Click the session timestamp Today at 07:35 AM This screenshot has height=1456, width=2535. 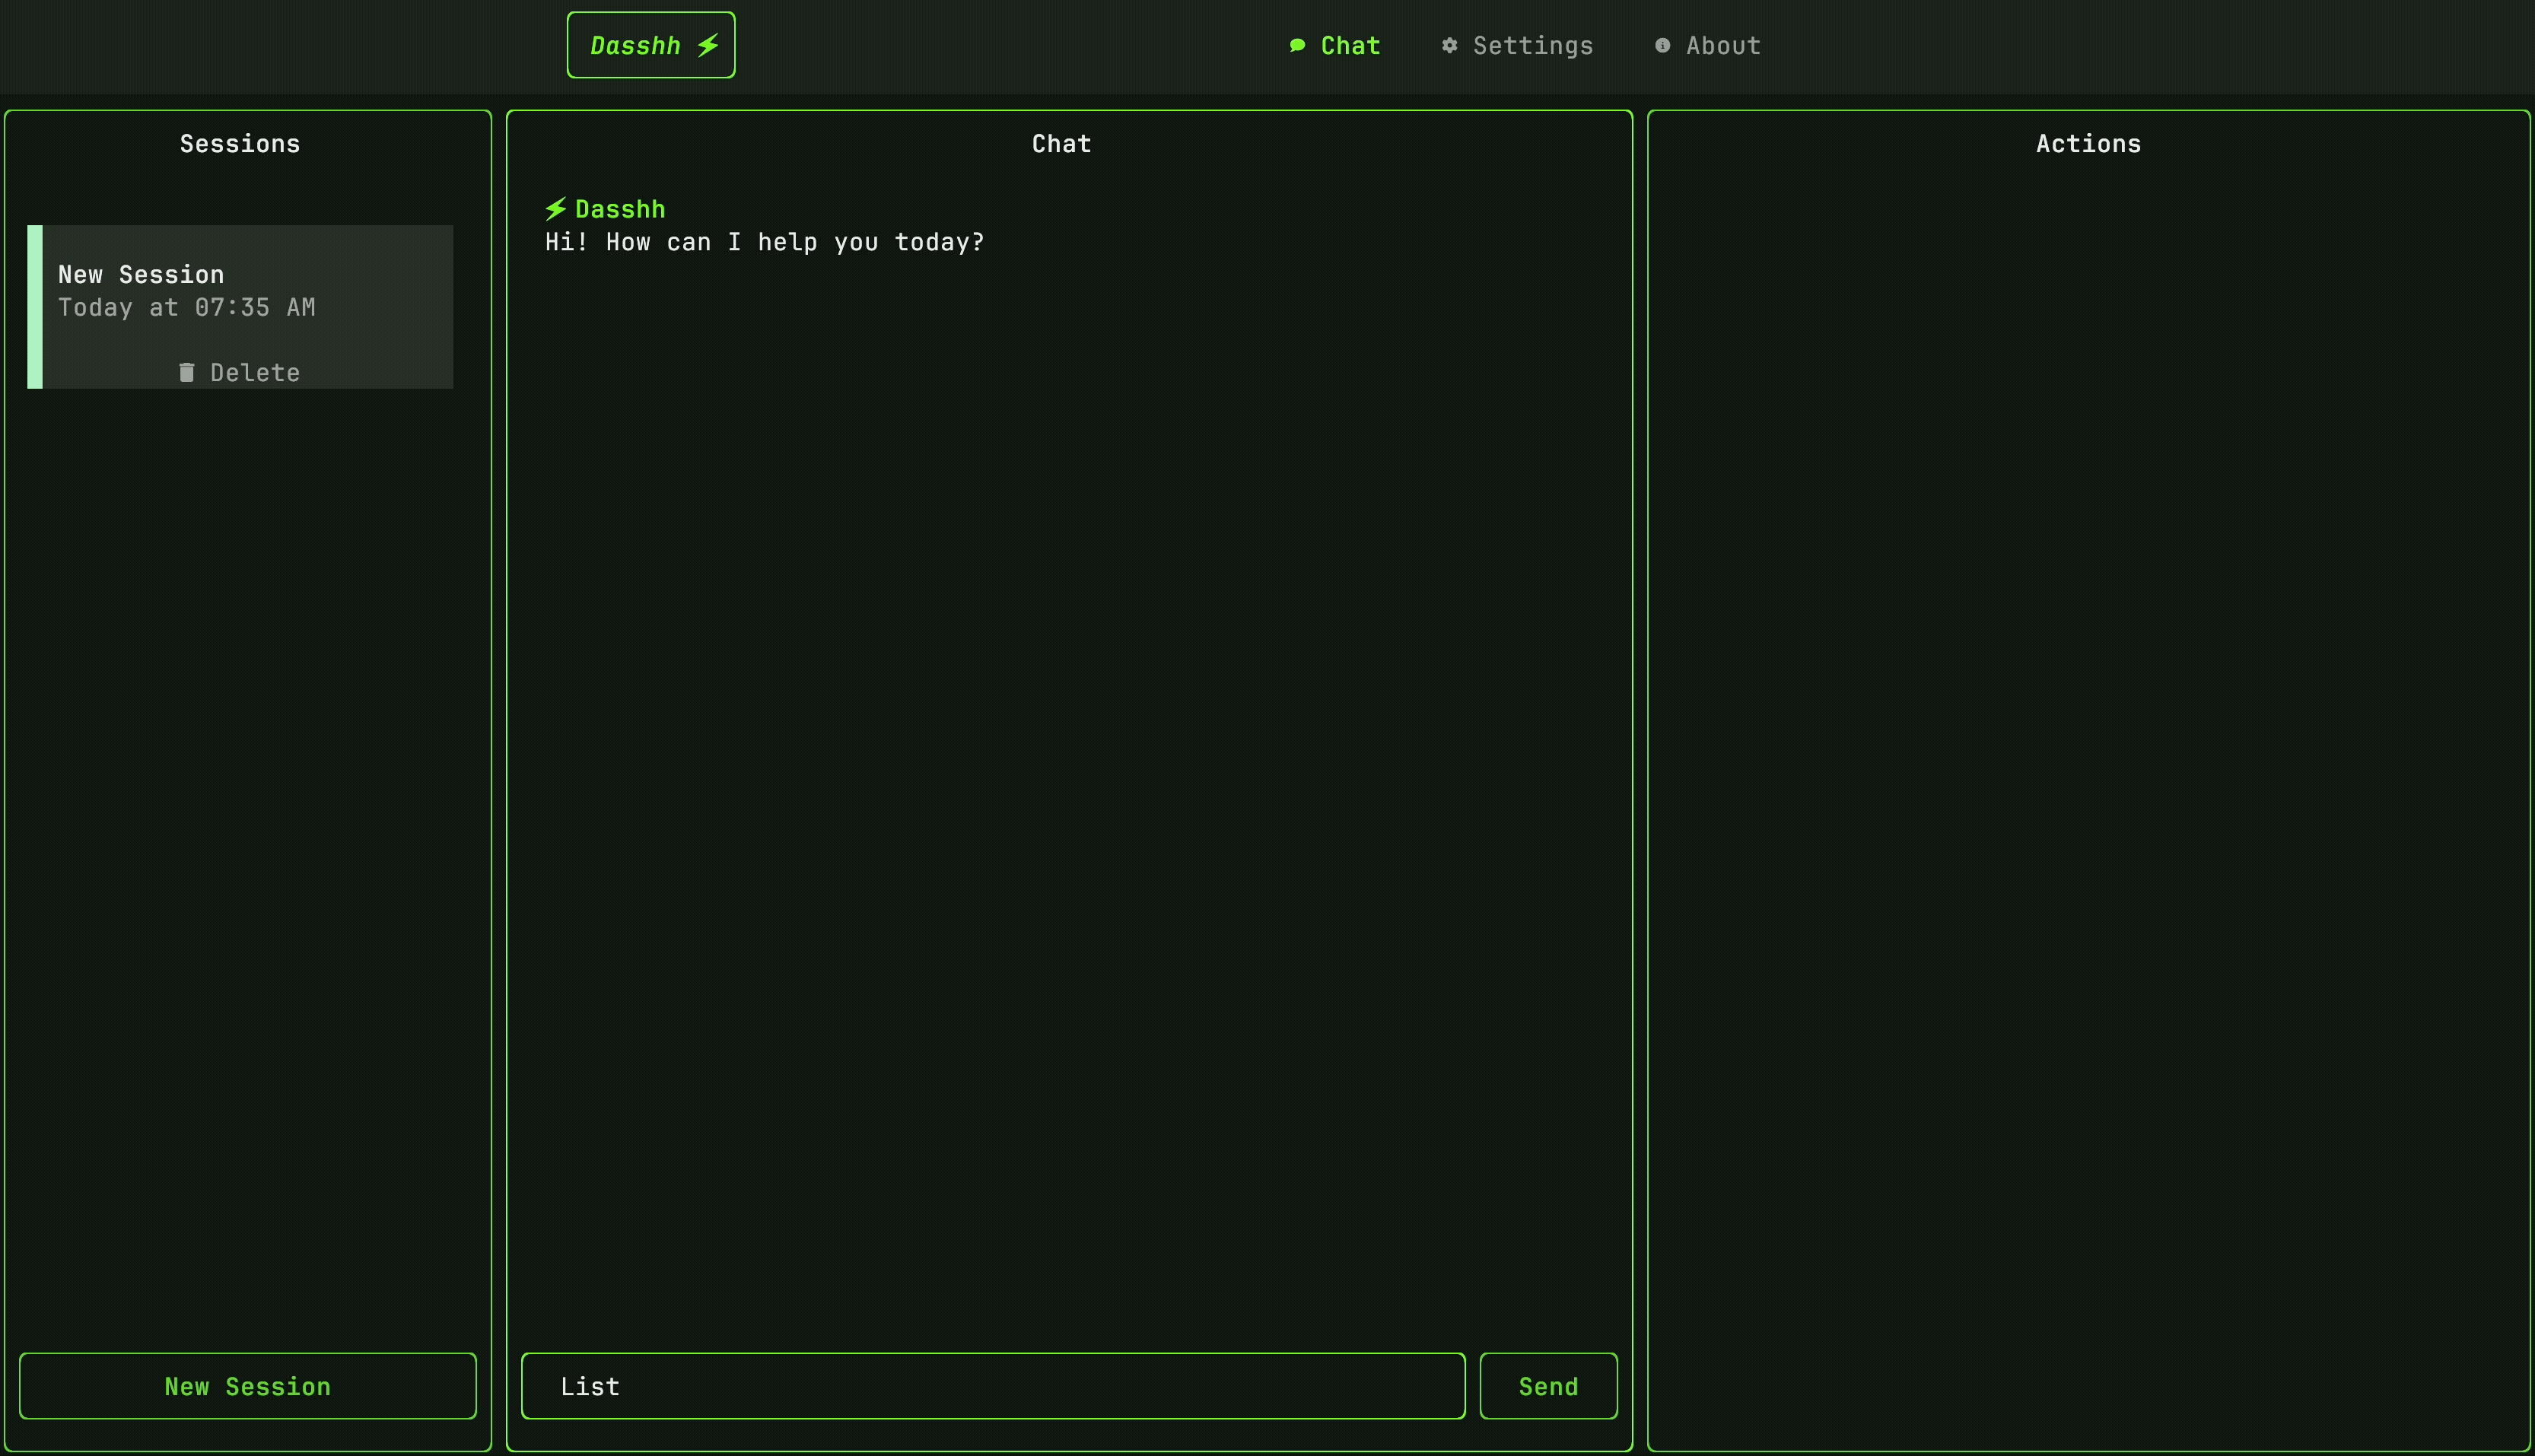[187, 307]
